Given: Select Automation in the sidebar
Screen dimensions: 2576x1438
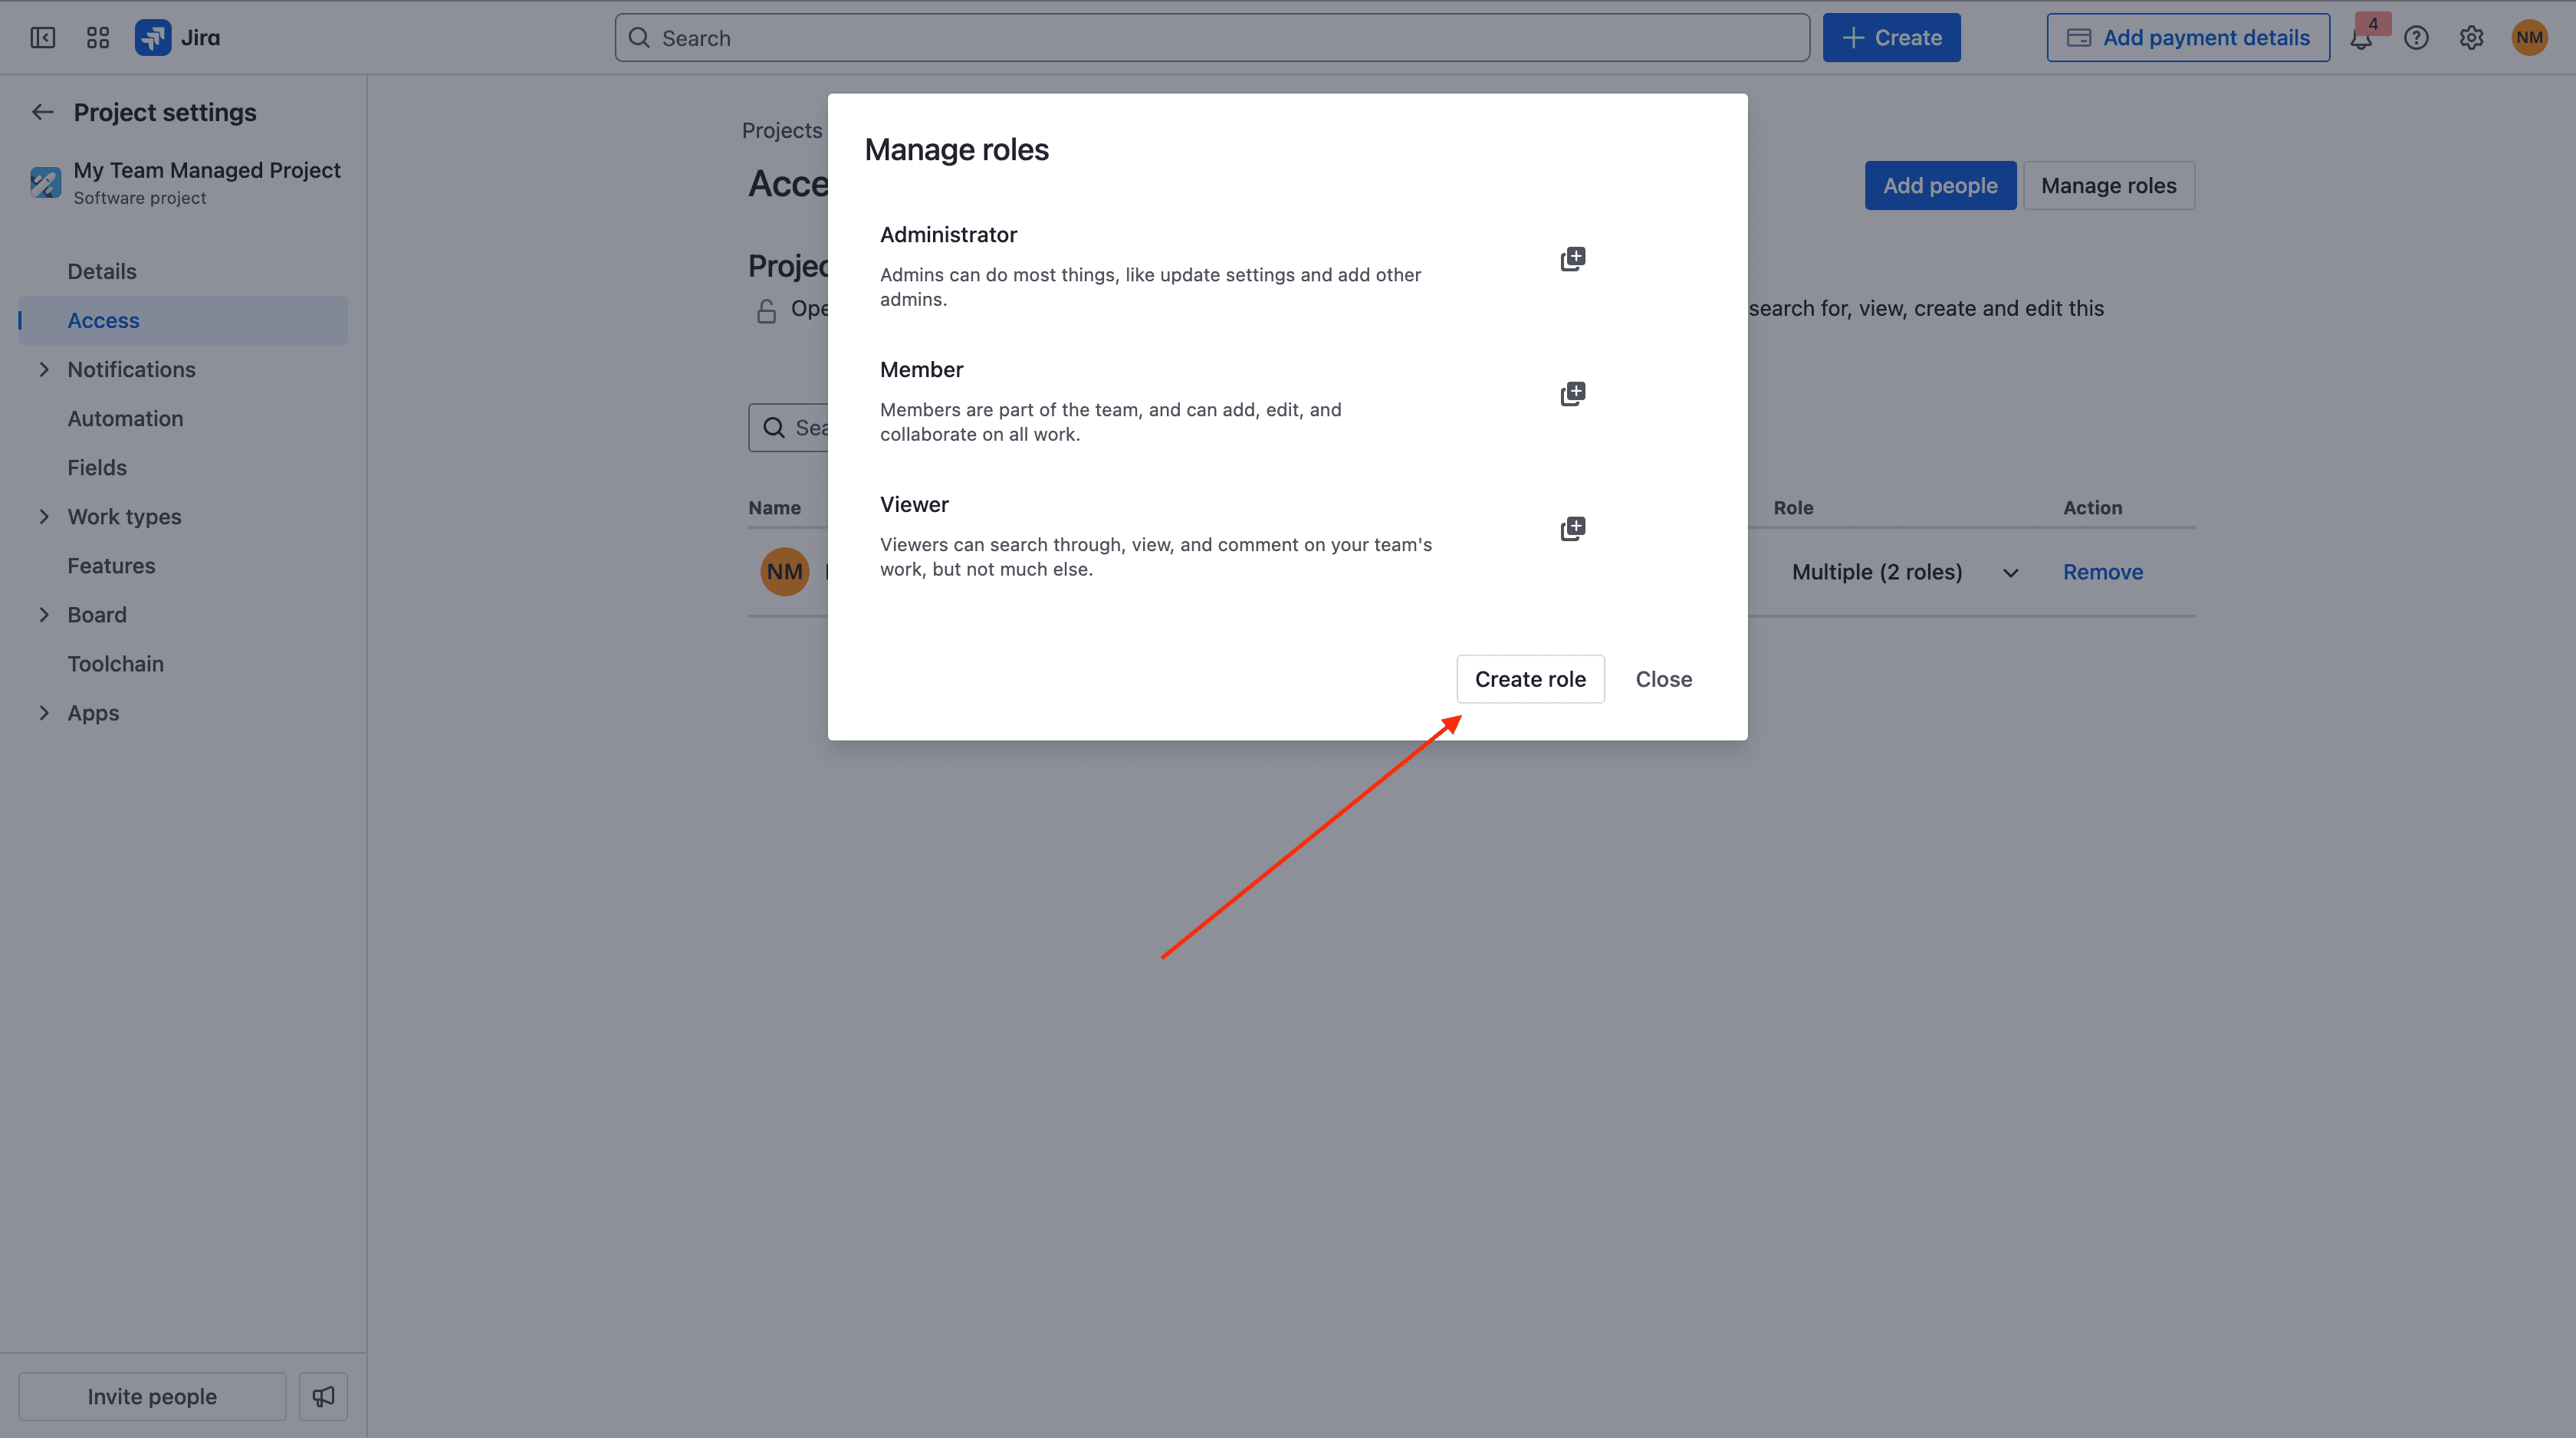Looking at the screenshot, I should pos(125,419).
